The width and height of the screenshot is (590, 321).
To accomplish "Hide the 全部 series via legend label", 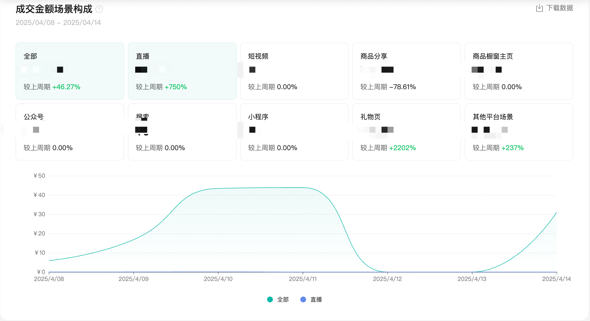I will (283, 299).
